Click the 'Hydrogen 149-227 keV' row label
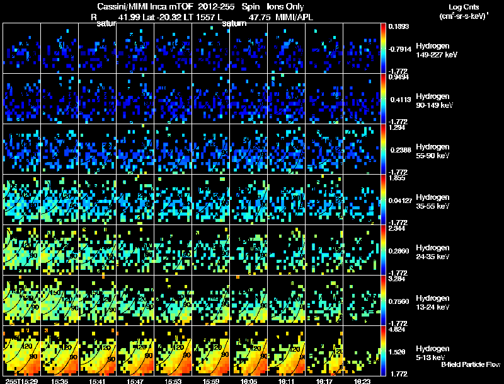504x384 pixels. tap(436, 50)
